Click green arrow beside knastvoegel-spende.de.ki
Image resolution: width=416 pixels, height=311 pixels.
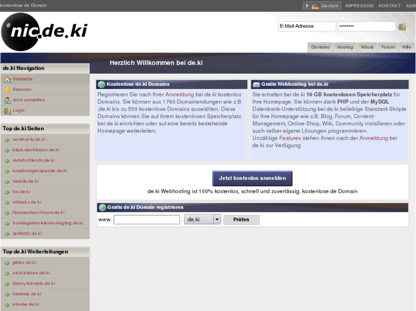pos(7,171)
